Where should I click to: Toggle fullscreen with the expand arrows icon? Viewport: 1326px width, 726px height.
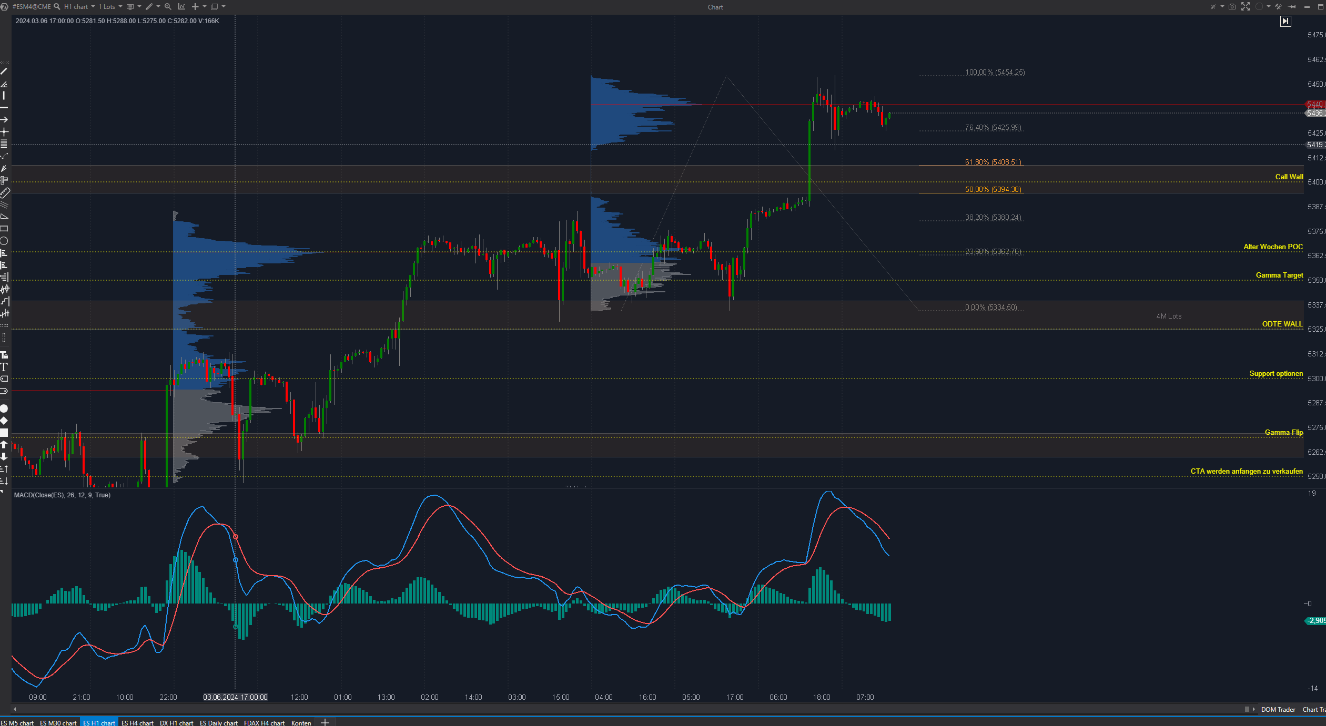tap(1246, 7)
